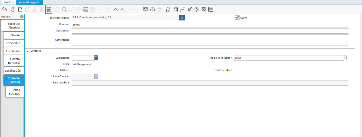The image size is (362, 137).
Task: Click the Nombre field containing ERPYA
Action: (210, 24)
